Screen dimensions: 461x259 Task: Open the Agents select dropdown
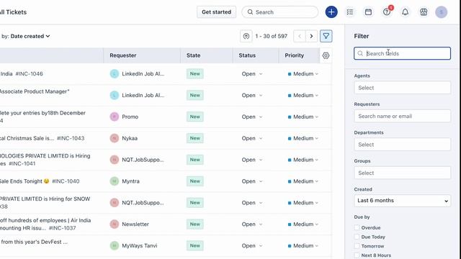pyautogui.click(x=402, y=88)
